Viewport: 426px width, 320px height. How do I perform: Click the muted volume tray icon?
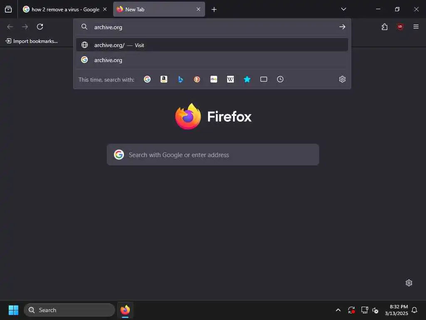click(x=375, y=310)
